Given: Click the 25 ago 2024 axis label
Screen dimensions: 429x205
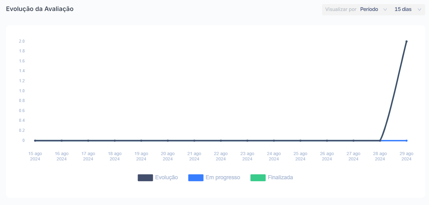Looking at the screenshot, I should point(300,156).
